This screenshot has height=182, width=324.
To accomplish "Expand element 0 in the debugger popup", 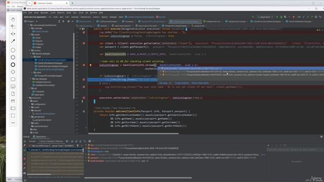I will 160,72.
